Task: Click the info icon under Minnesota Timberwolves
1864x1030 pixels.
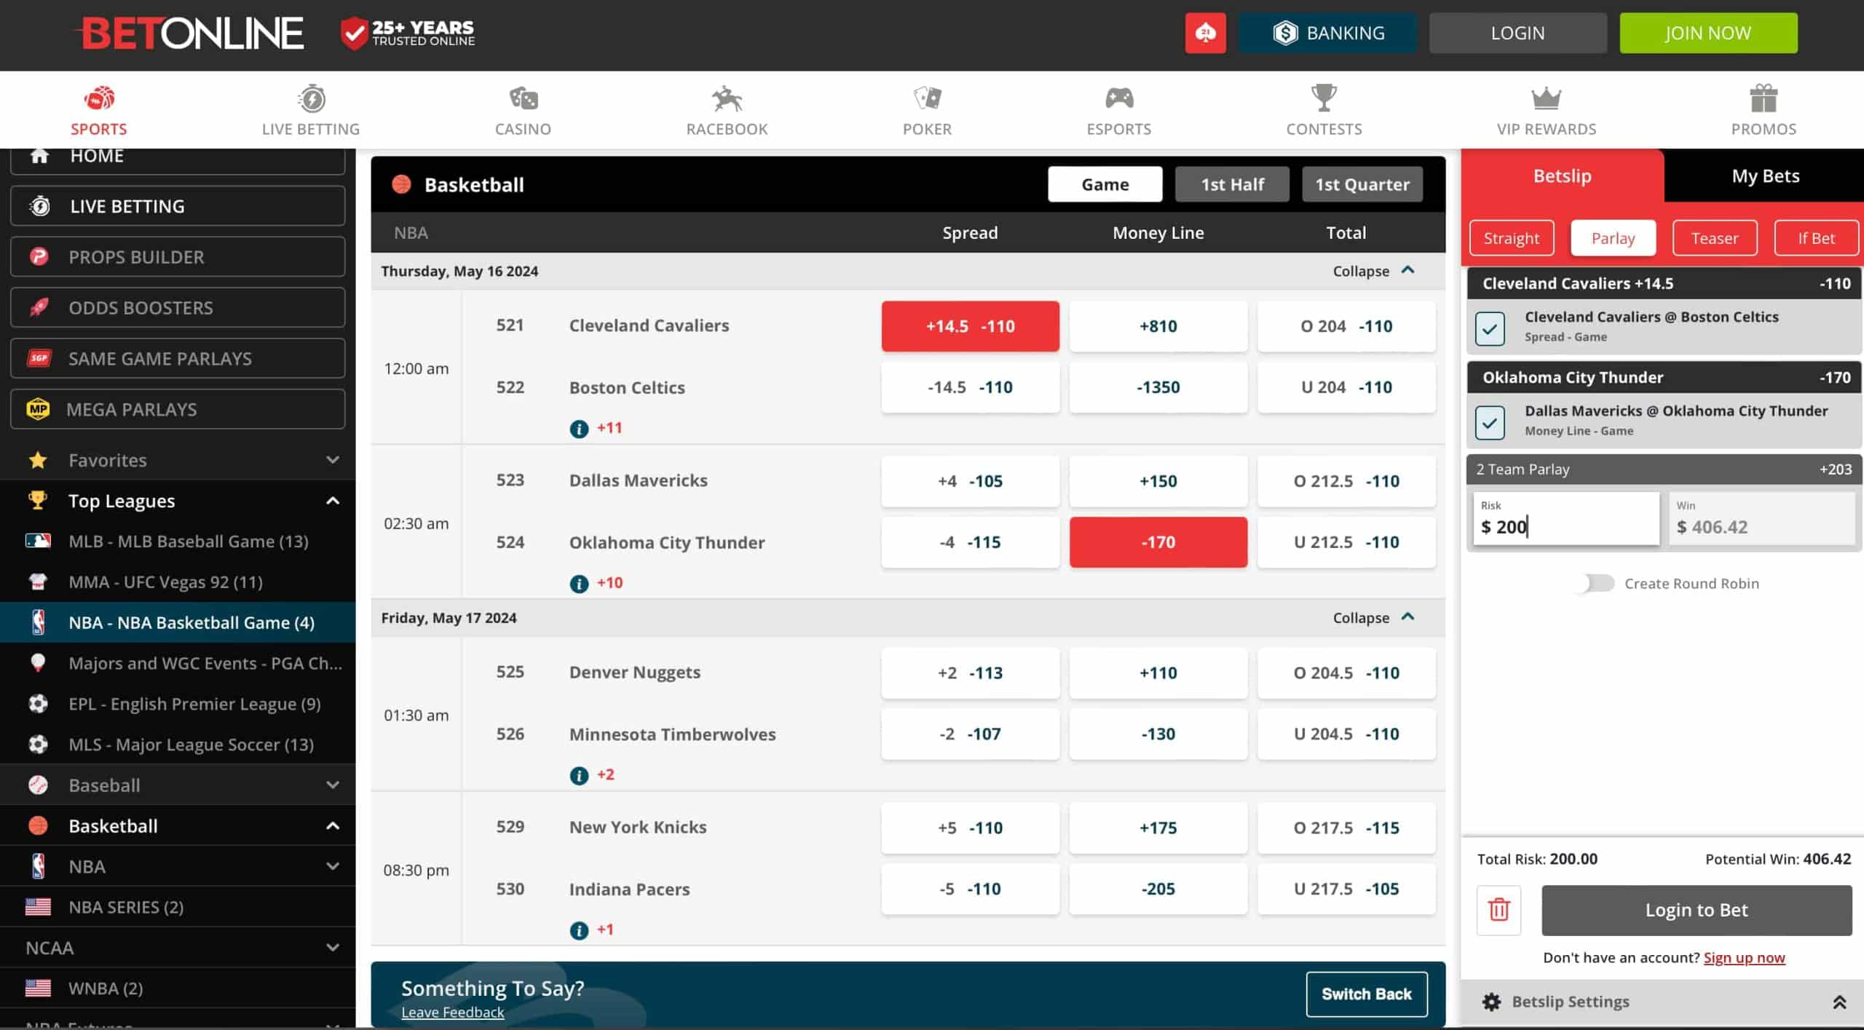Action: (x=579, y=775)
